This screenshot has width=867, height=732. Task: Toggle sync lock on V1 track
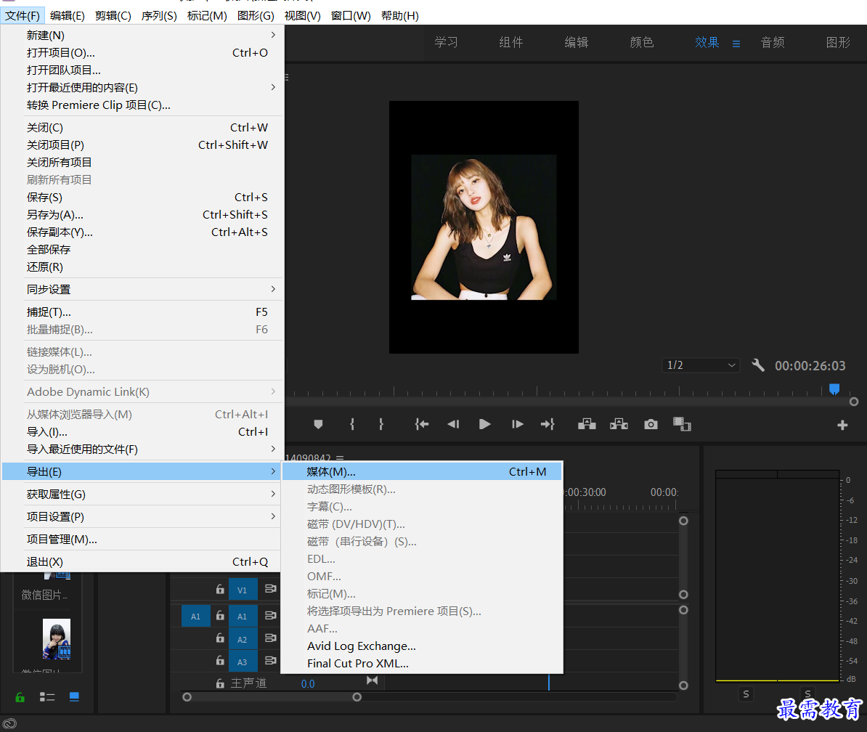[x=270, y=589]
